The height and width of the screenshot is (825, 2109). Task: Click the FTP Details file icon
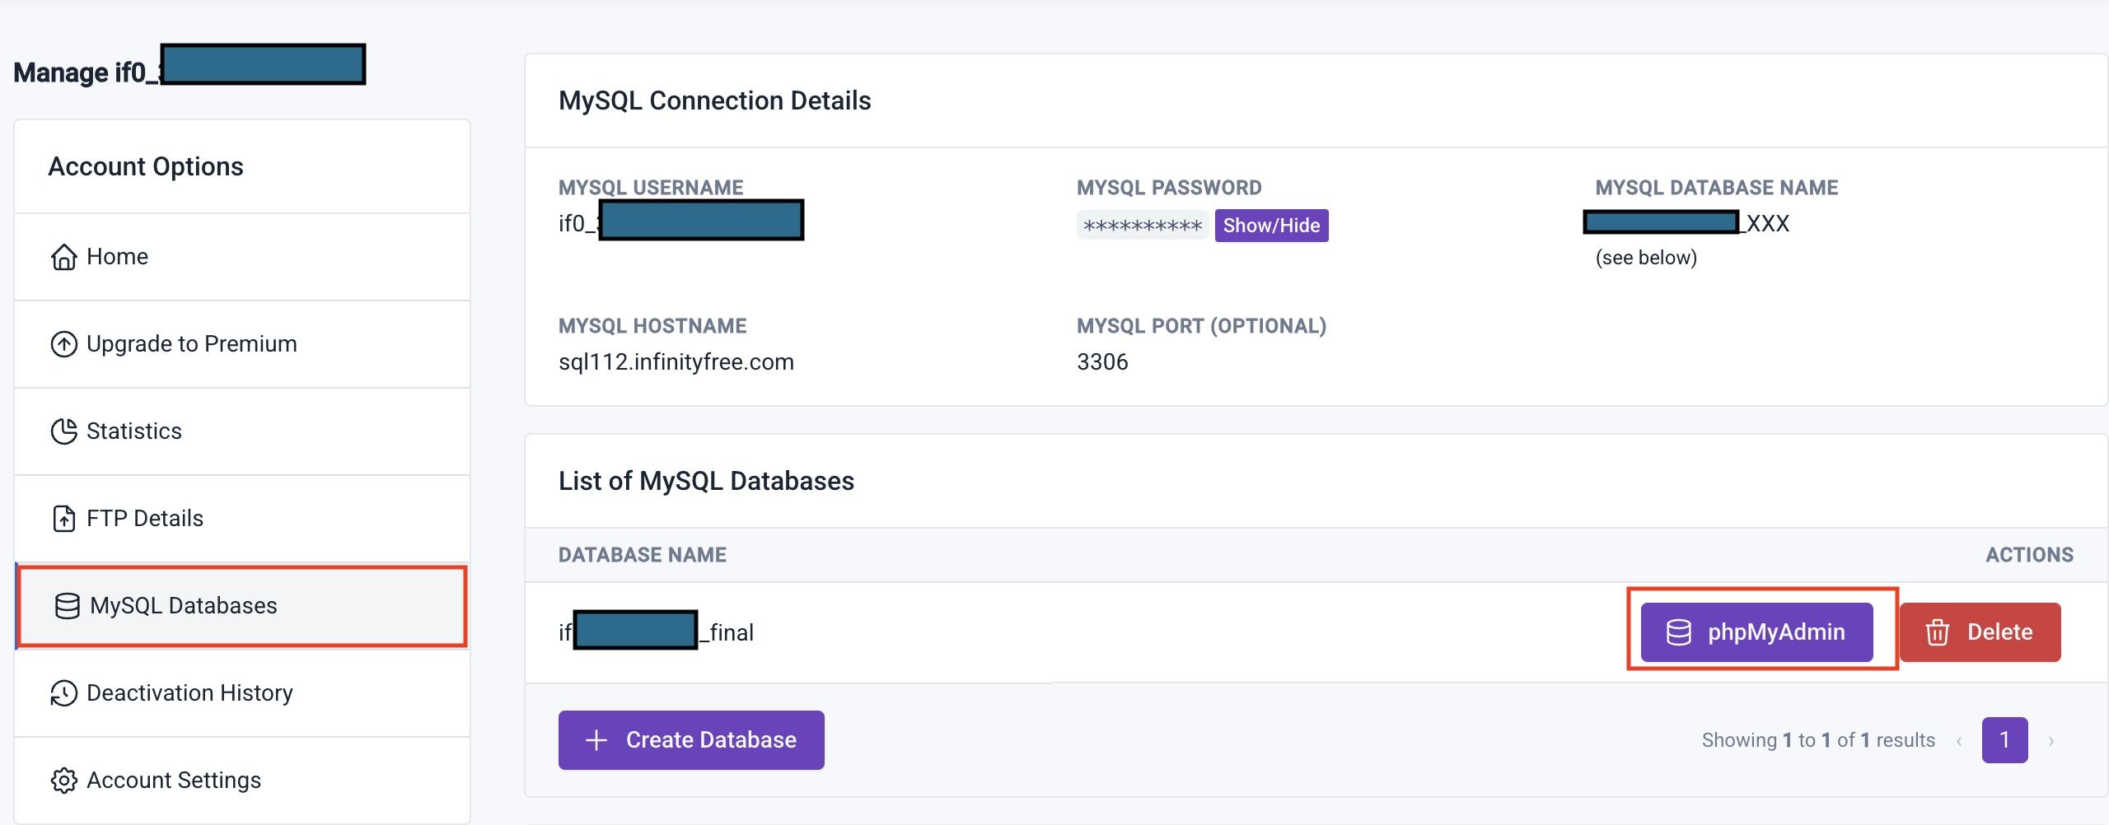pyautogui.click(x=63, y=519)
